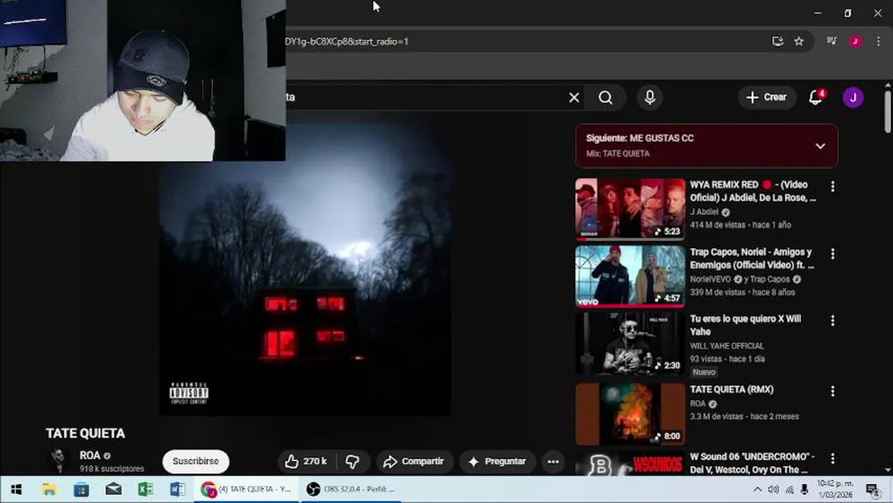Click the TATE QUIETA video title
Viewport: 893px width, 503px height.
tap(85, 433)
